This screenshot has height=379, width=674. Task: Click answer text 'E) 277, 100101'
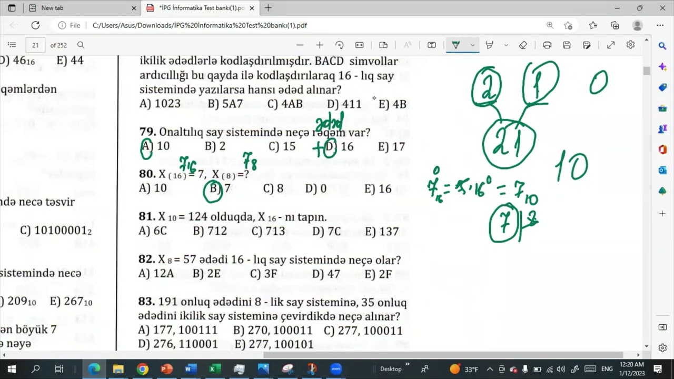click(274, 344)
